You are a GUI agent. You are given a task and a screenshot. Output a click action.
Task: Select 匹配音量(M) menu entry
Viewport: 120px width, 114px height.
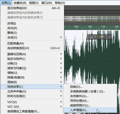[32, 44]
